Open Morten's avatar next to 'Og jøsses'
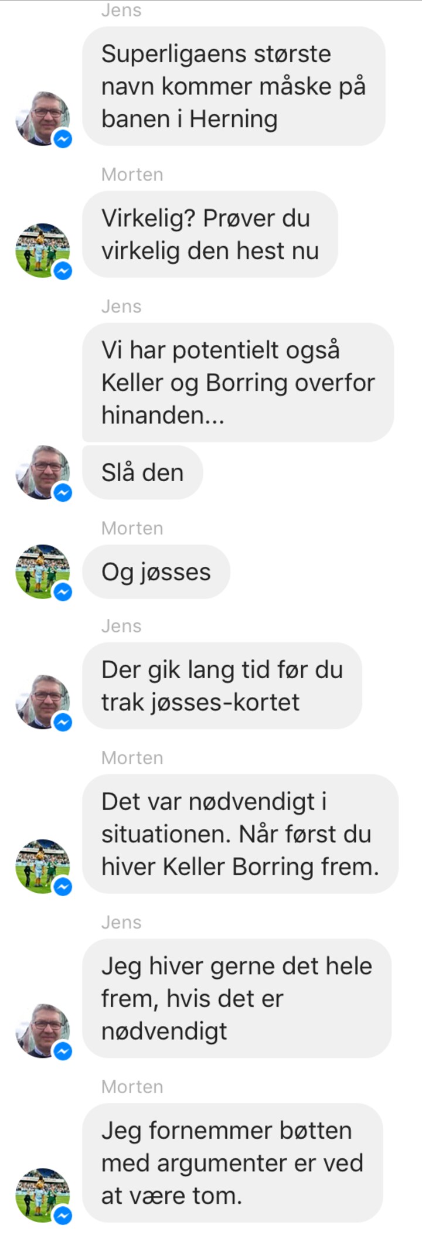 click(43, 571)
